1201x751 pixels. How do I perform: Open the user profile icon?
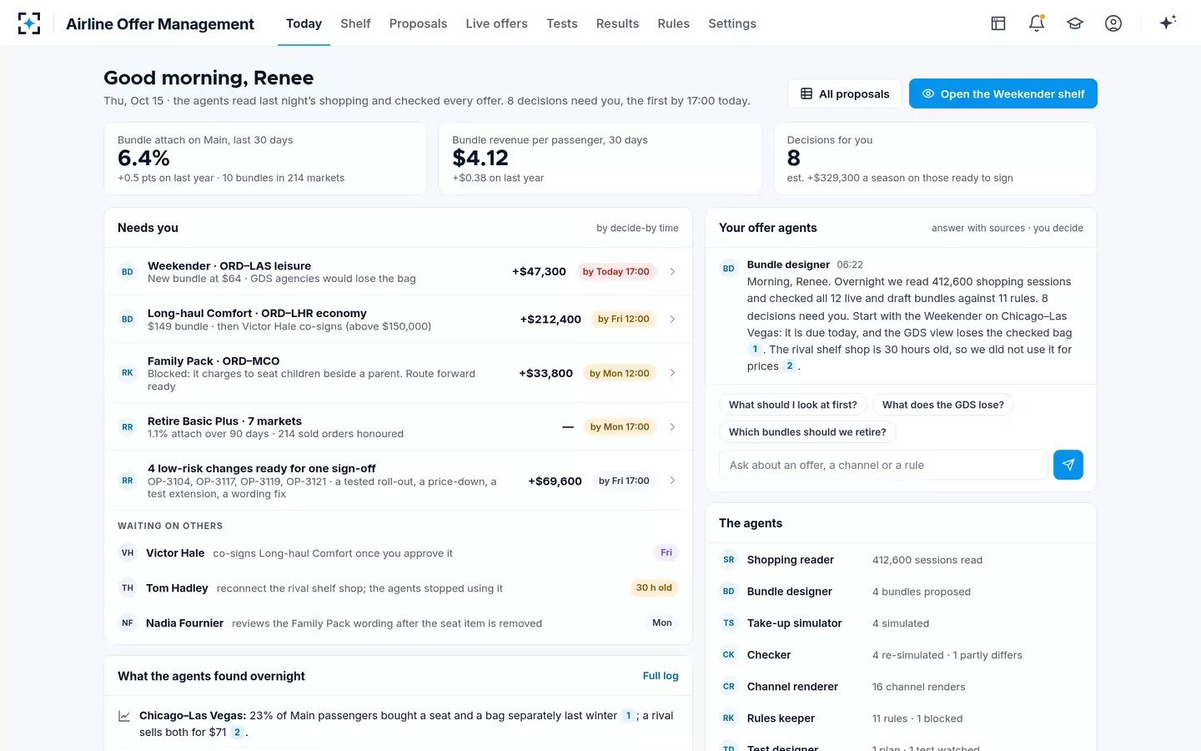[1113, 23]
